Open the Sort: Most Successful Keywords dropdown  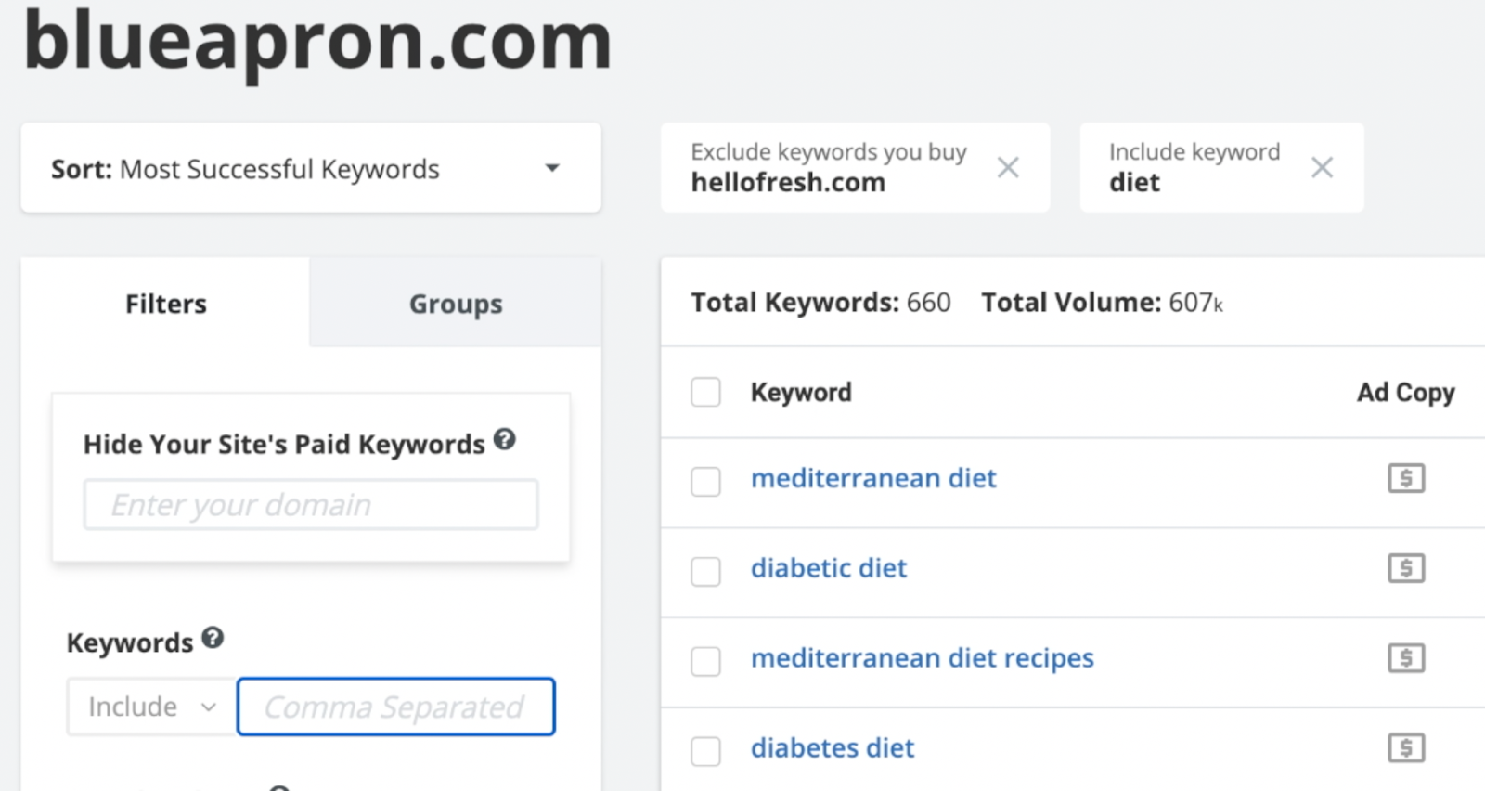311,168
